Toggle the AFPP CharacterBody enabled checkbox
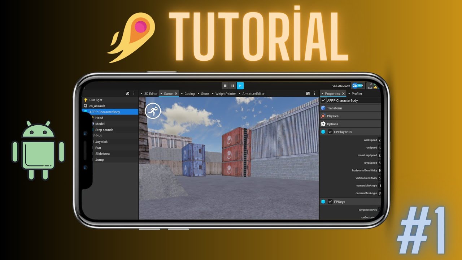Image resolution: width=462 pixels, height=260 pixels. click(323, 100)
